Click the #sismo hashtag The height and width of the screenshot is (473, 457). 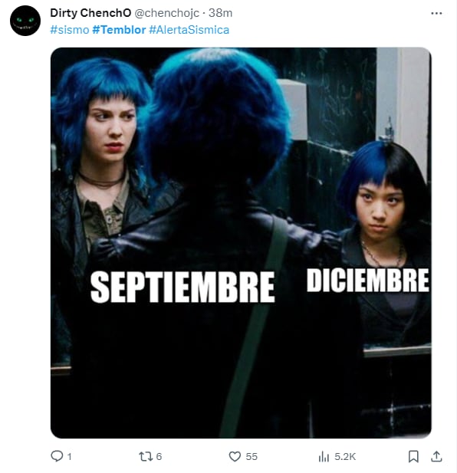tap(70, 30)
